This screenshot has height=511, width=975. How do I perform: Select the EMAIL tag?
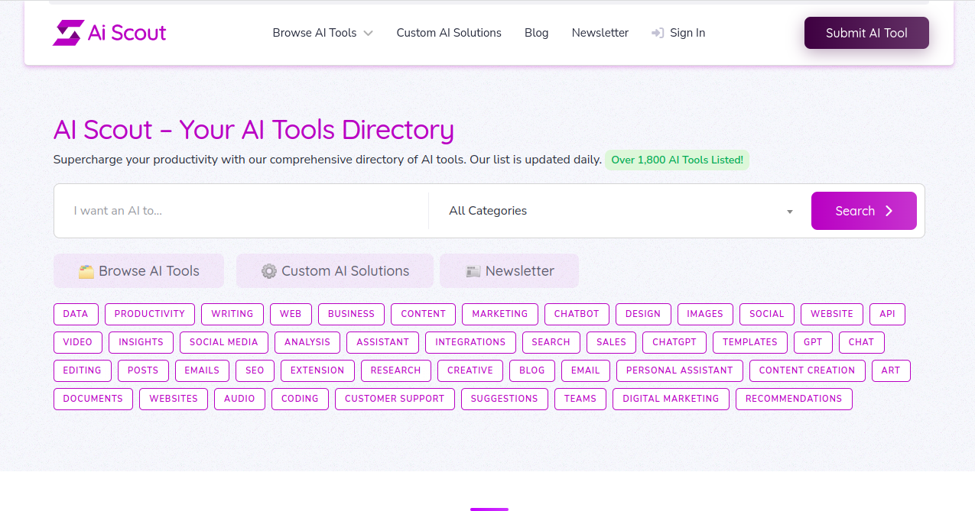586,370
